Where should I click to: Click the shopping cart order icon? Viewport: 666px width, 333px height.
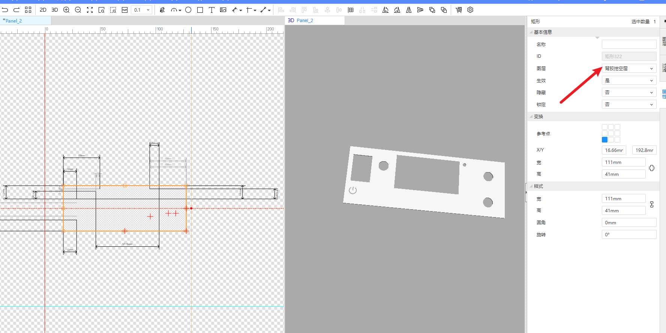459,10
